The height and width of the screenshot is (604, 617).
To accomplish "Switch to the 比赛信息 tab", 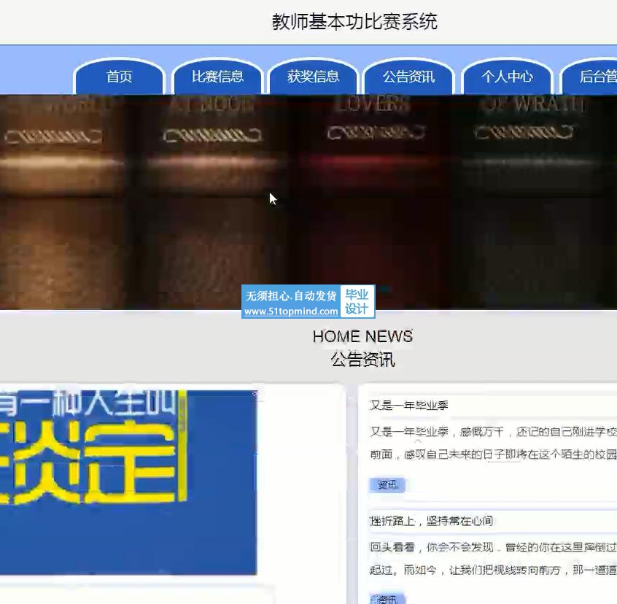I will 217,77.
